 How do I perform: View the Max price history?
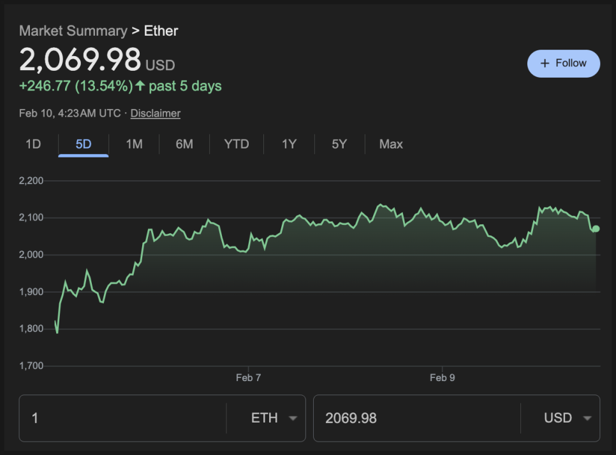pos(391,144)
